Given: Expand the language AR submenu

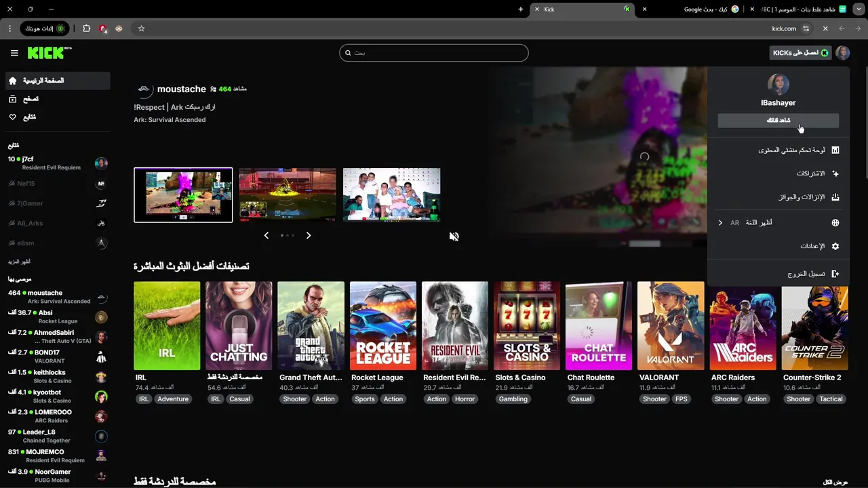Looking at the screenshot, I should 778,222.
